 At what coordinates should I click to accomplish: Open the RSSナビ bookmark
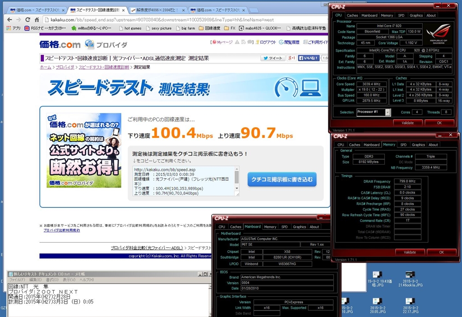tap(45, 28)
